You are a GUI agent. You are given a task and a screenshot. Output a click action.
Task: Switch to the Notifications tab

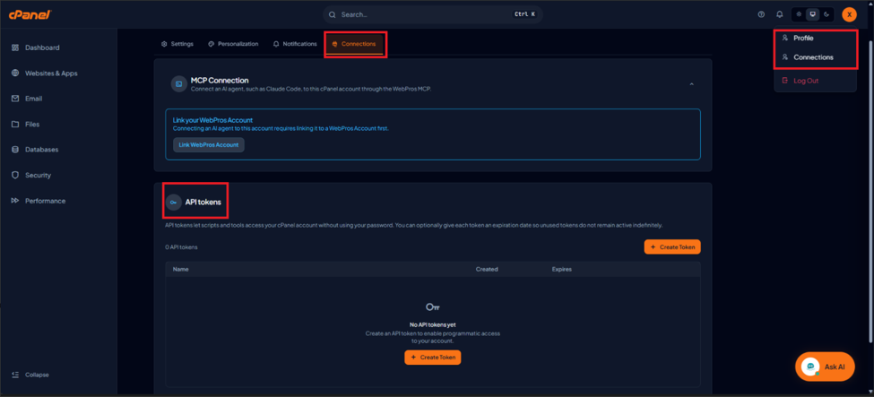click(295, 44)
